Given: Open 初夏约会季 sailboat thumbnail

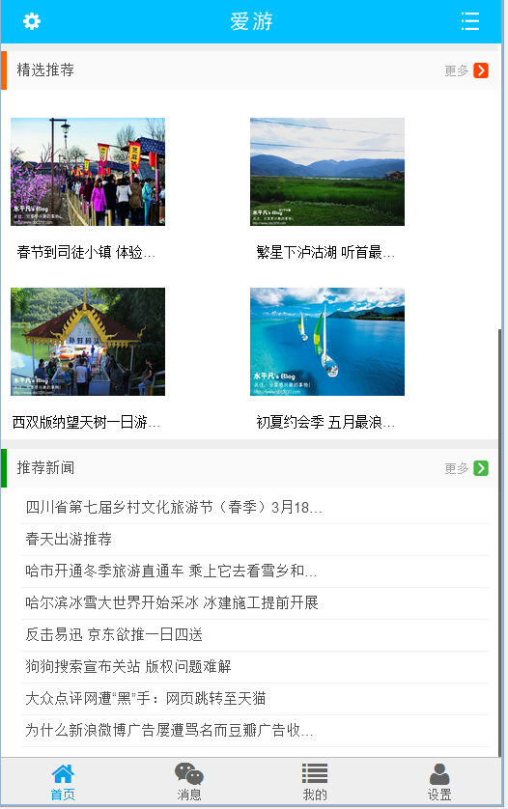Looking at the screenshot, I should click(x=327, y=342).
